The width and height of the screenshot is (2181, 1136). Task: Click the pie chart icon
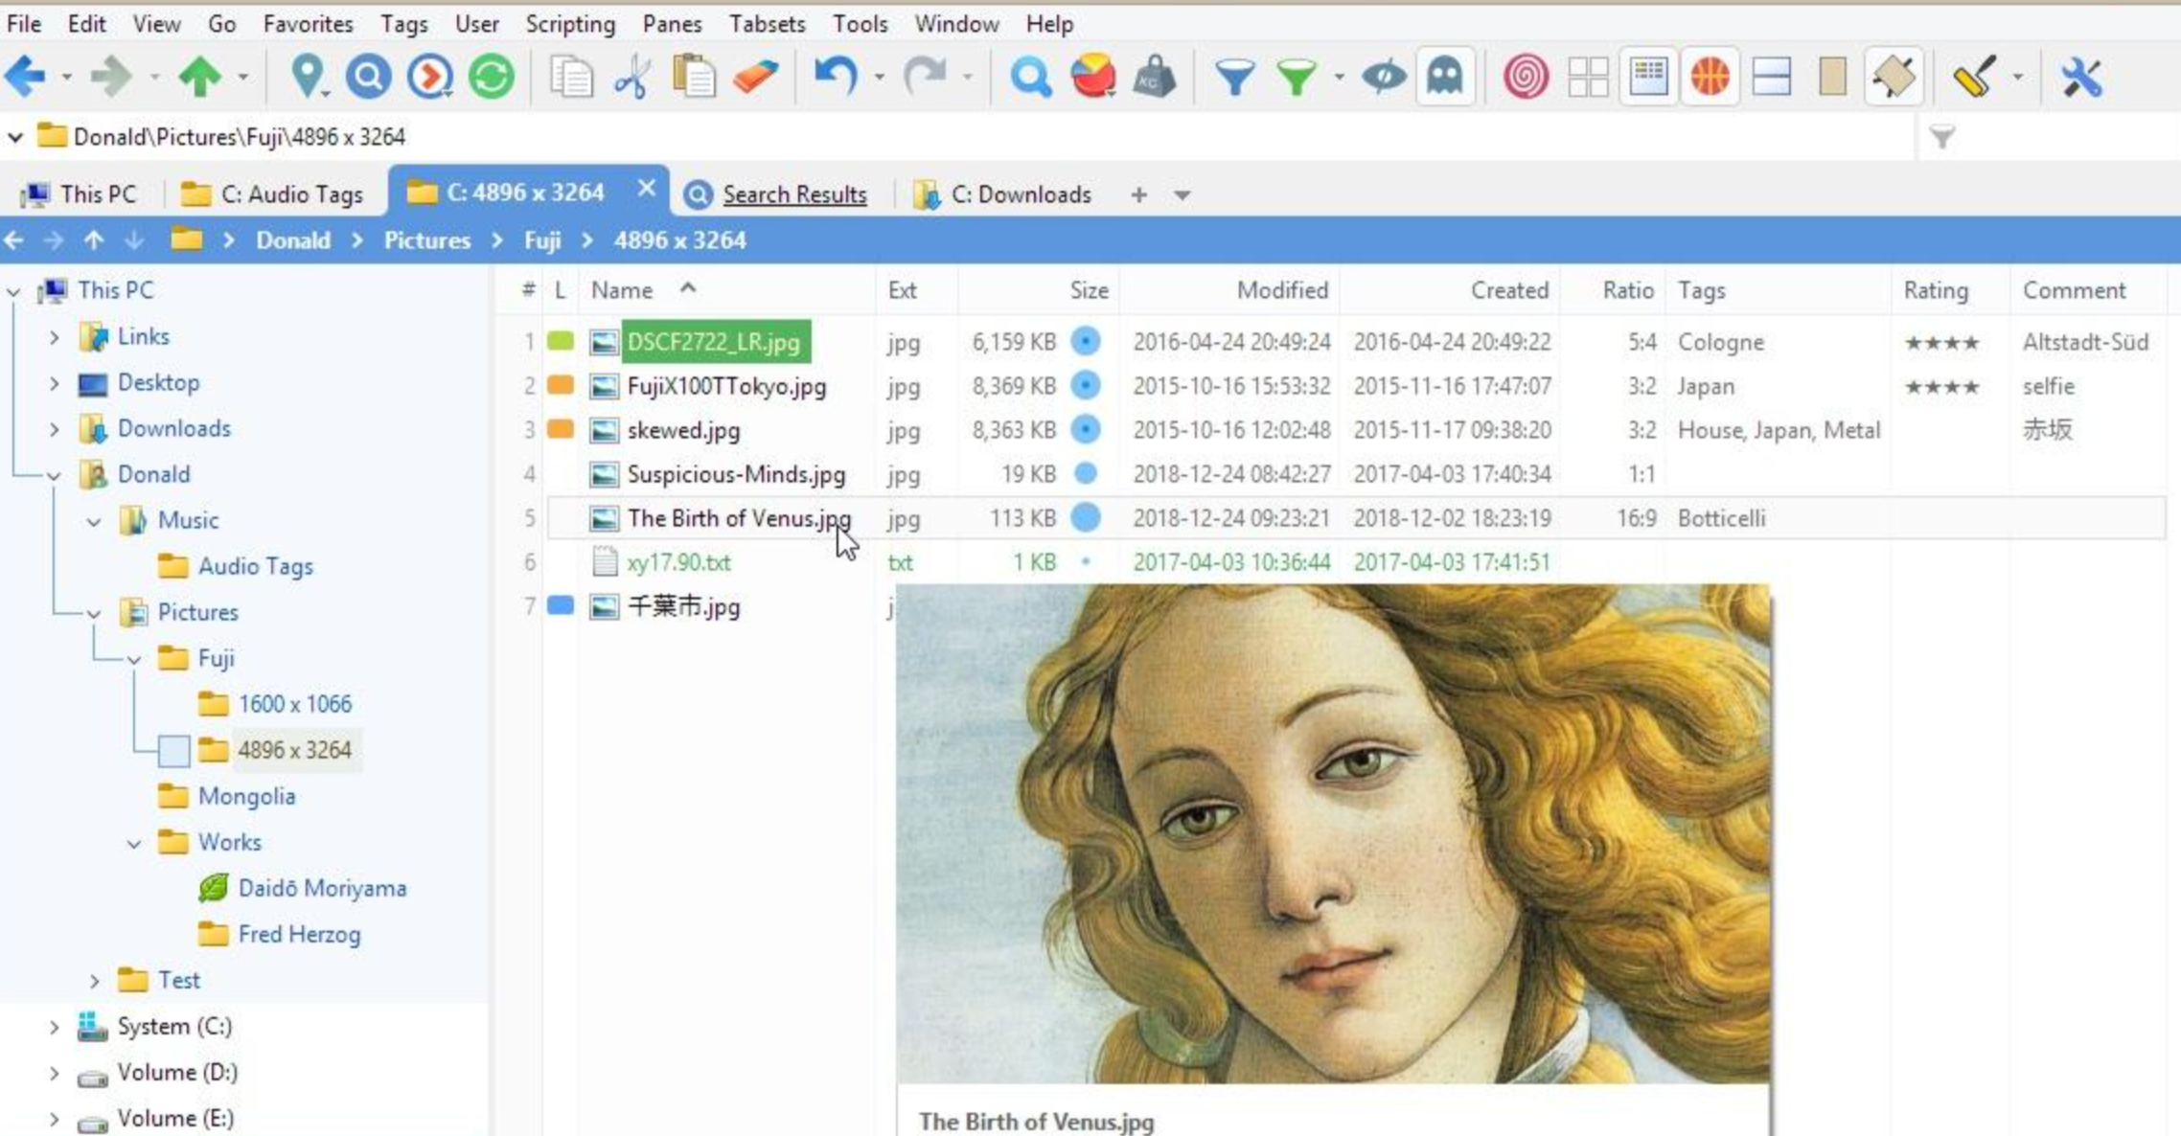pos(1092,76)
